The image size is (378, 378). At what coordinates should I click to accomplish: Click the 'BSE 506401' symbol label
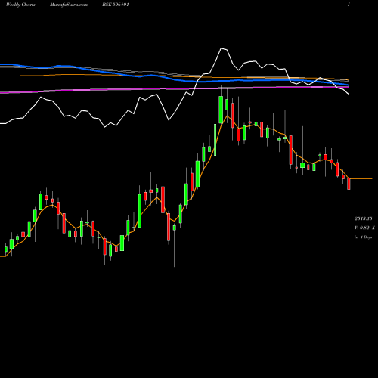tap(116, 5)
